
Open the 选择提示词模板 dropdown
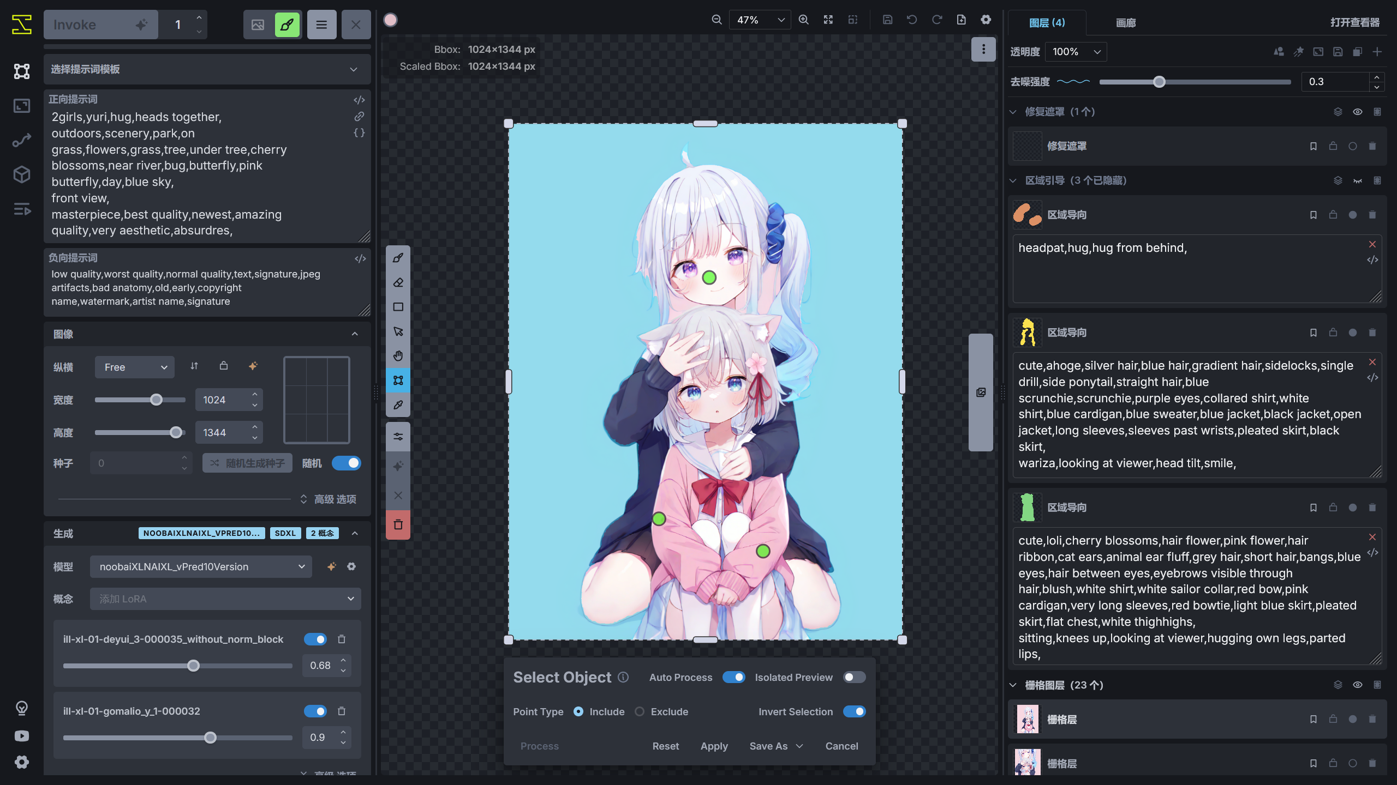(207, 69)
